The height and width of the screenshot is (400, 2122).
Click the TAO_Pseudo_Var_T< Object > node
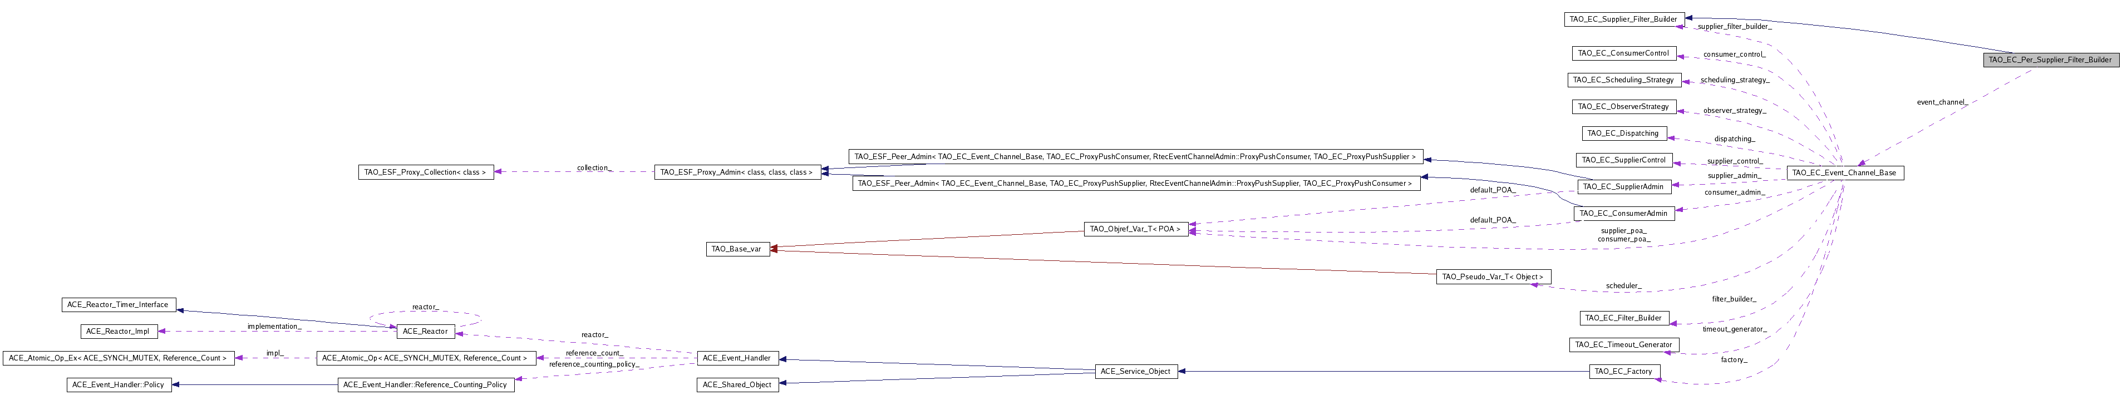[1493, 276]
